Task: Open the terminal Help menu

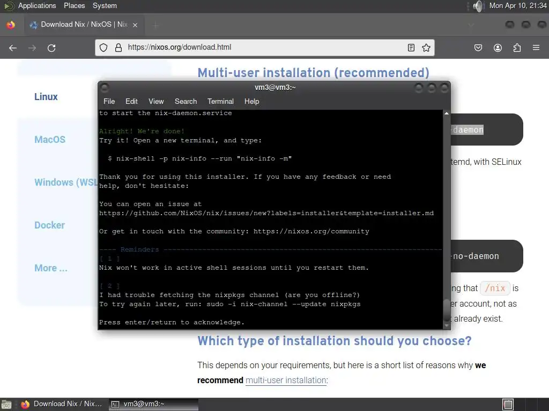Action: point(251,101)
